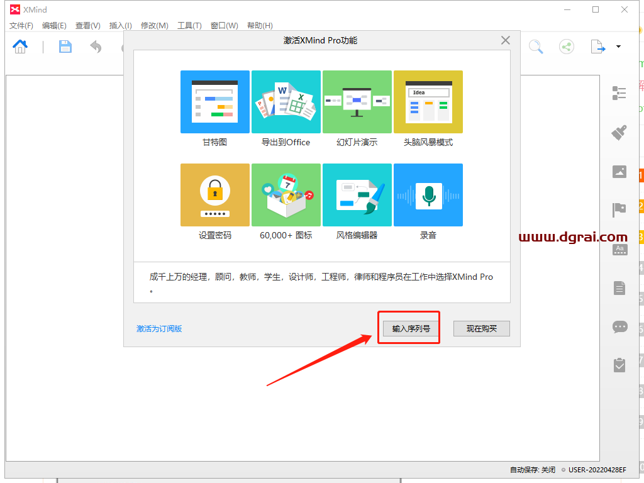Viewport: 644px width, 483px height.
Task: Click the Share icon in the toolbar
Action: pos(566,47)
